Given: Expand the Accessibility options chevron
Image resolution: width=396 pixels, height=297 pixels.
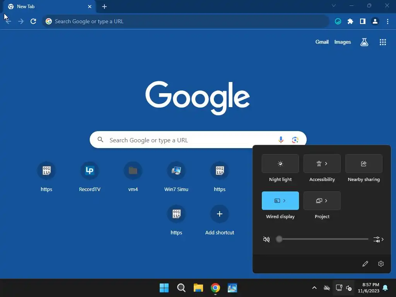Looking at the screenshot, I should click(x=326, y=164).
